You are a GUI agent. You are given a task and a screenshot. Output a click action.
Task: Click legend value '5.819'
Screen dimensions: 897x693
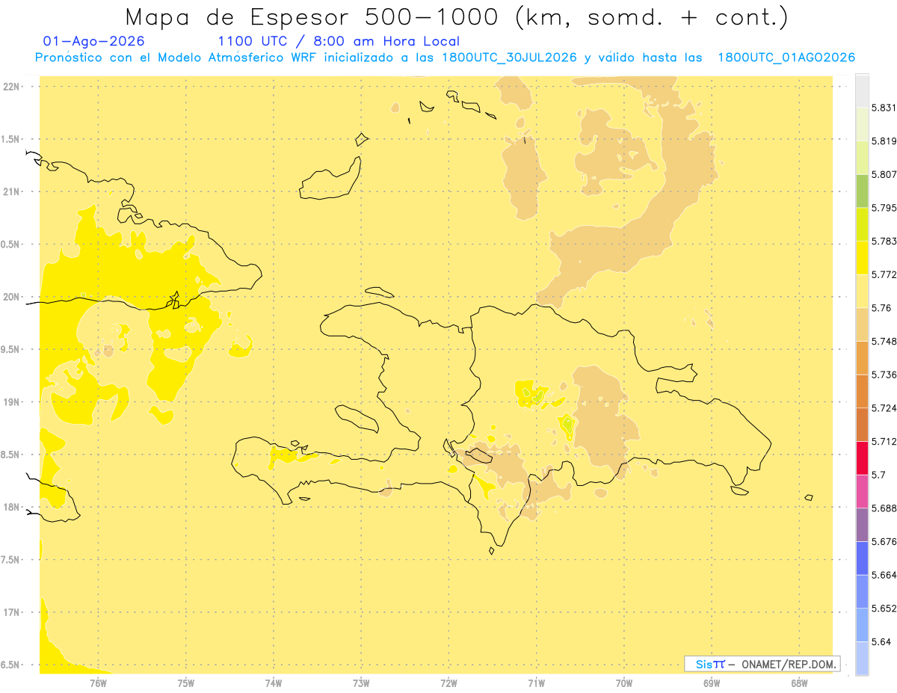pyautogui.click(x=884, y=141)
